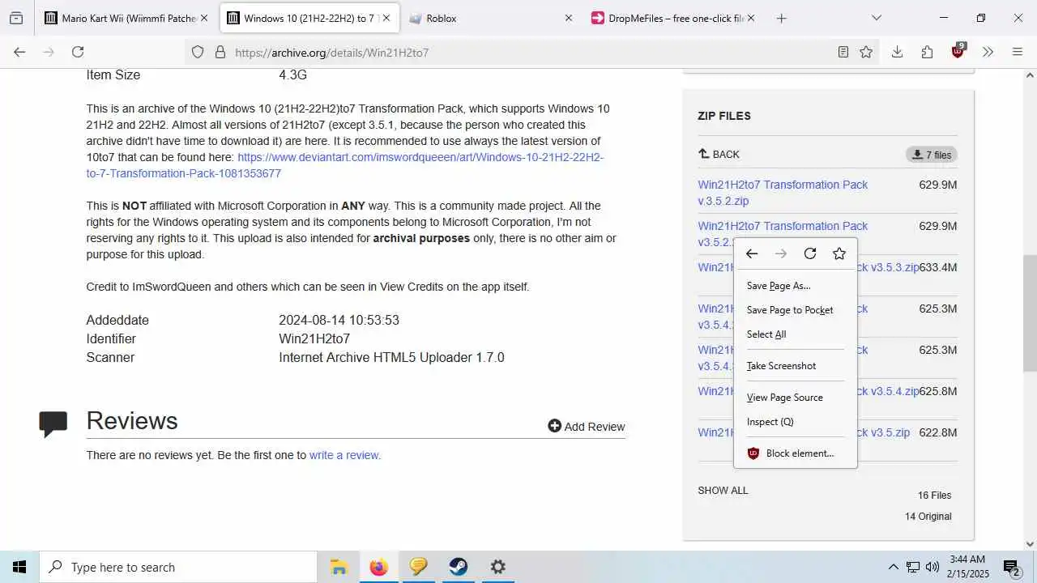Open the Downloads toolbar icon
The image size is (1037, 583).
[897, 52]
